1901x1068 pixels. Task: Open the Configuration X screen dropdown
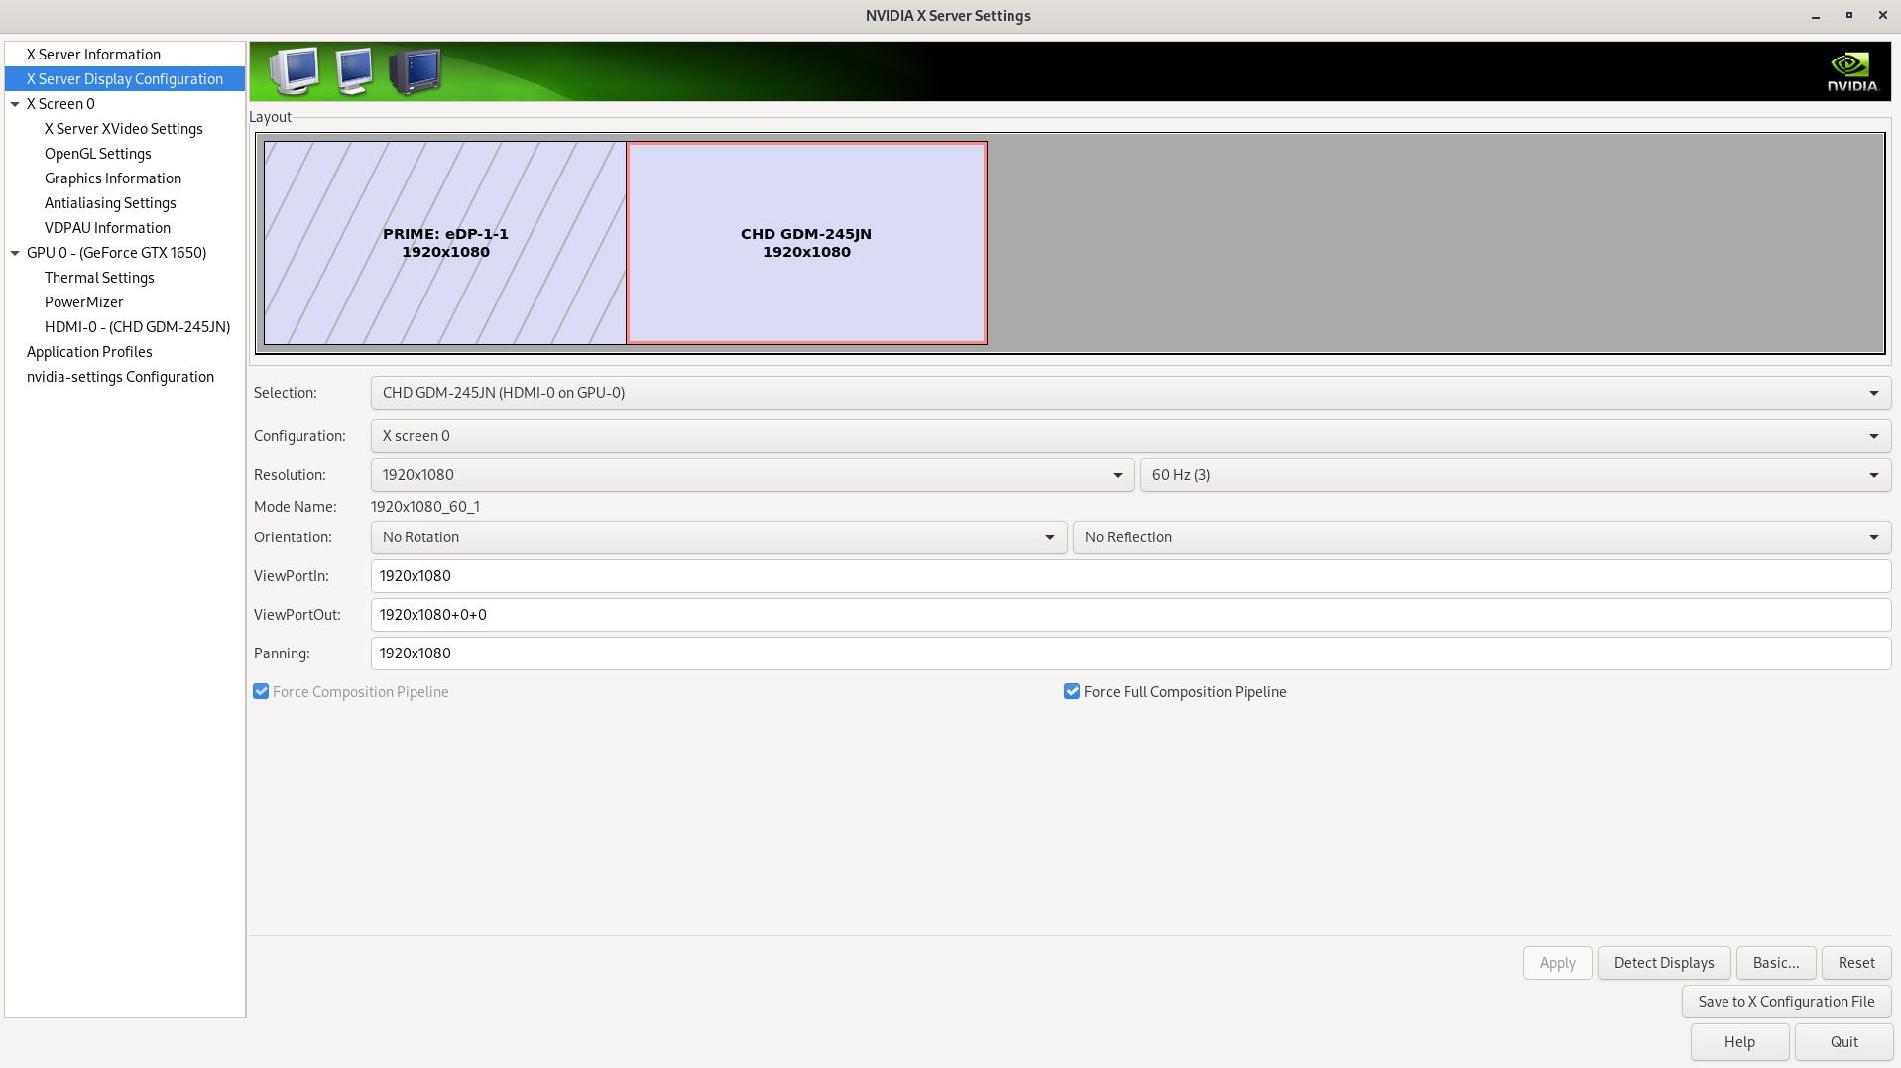pyautogui.click(x=1130, y=436)
